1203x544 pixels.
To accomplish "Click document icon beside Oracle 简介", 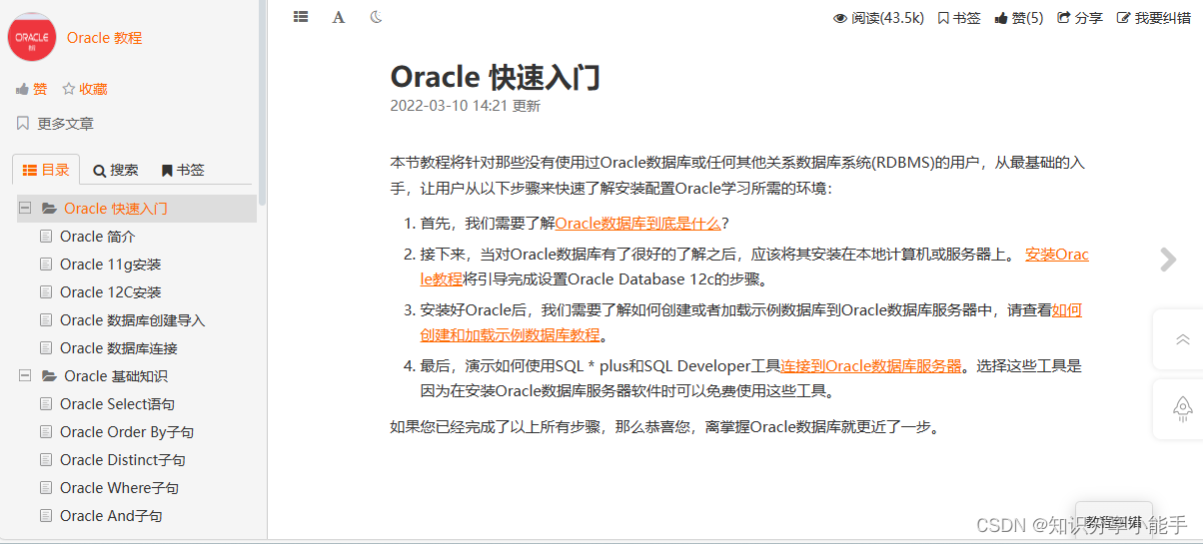I will (x=45, y=237).
